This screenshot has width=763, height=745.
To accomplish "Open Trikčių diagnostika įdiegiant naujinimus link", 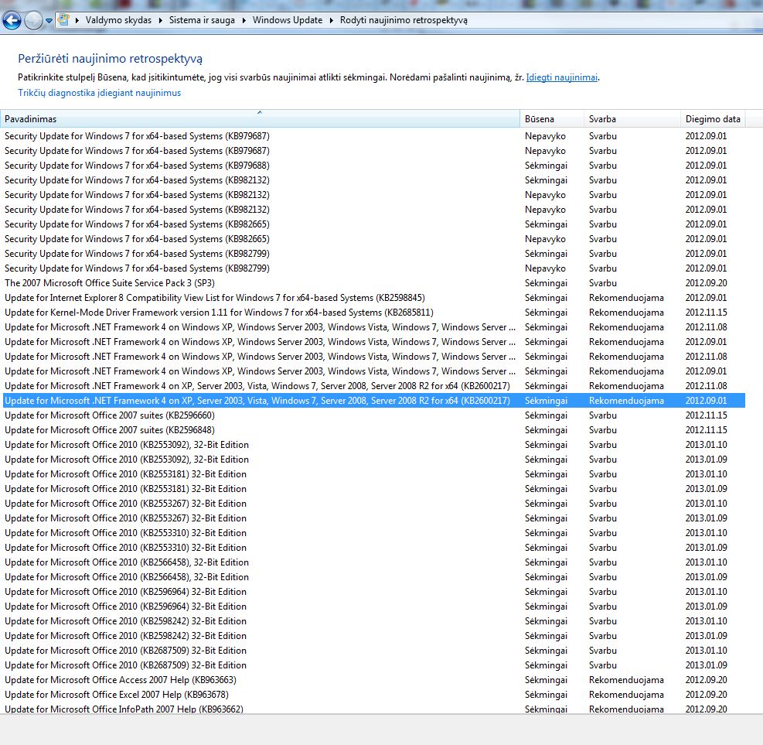I will coord(99,93).
